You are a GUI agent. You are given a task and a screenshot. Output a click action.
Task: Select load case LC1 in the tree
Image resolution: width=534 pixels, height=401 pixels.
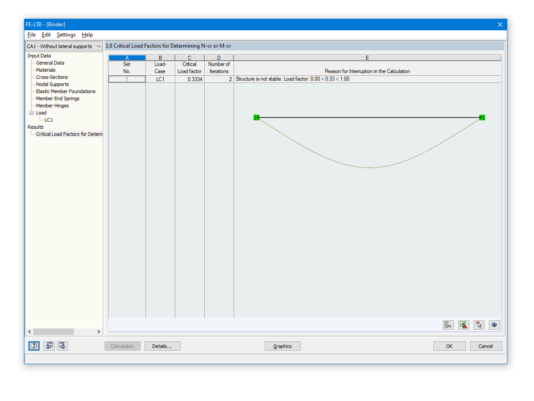pyautogui.click(x=48, y=120)
